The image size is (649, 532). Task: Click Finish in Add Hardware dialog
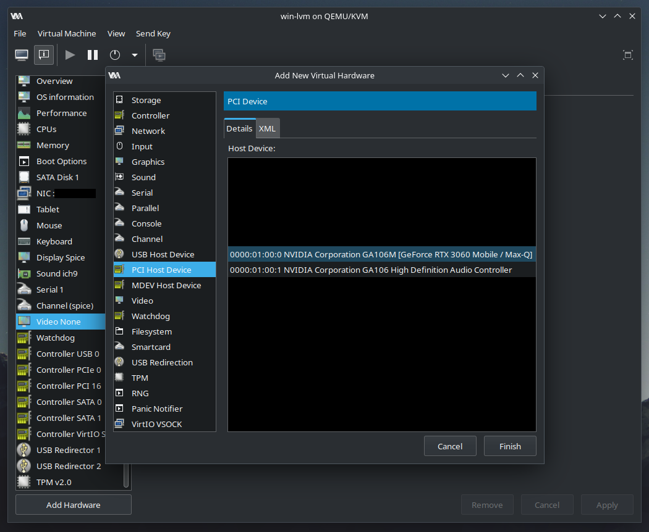pyautogui.click(x=510, y=446)
